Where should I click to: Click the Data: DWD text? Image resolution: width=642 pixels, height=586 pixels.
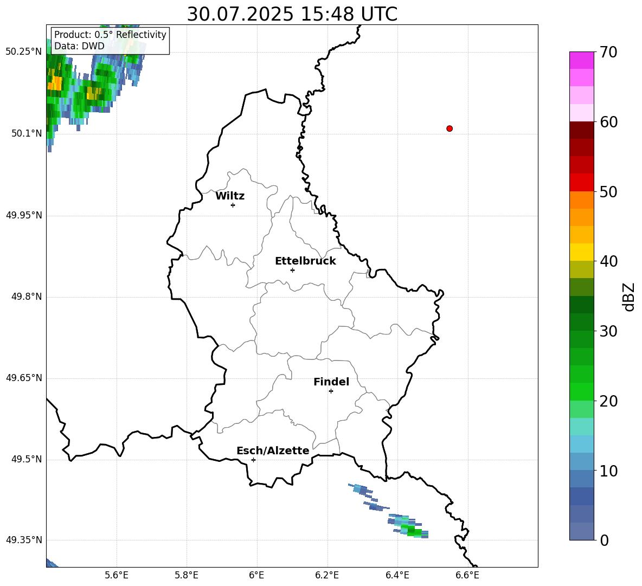[x=79, y=46]
